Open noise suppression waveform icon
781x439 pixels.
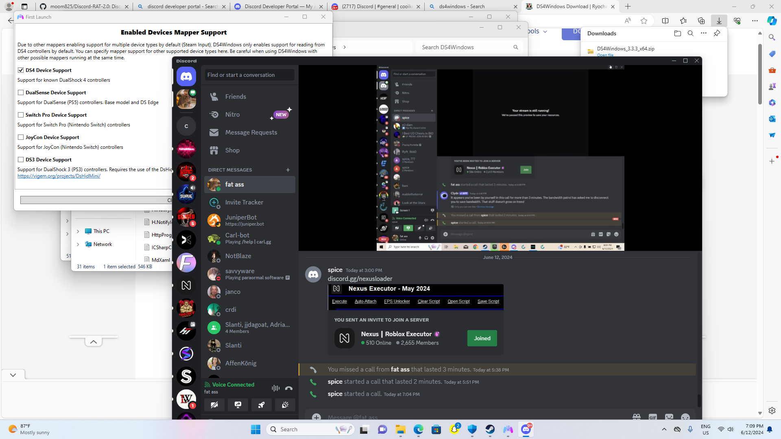[x=275, y=388]
